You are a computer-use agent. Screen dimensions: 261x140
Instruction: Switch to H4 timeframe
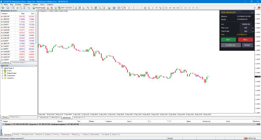point(185,8)
